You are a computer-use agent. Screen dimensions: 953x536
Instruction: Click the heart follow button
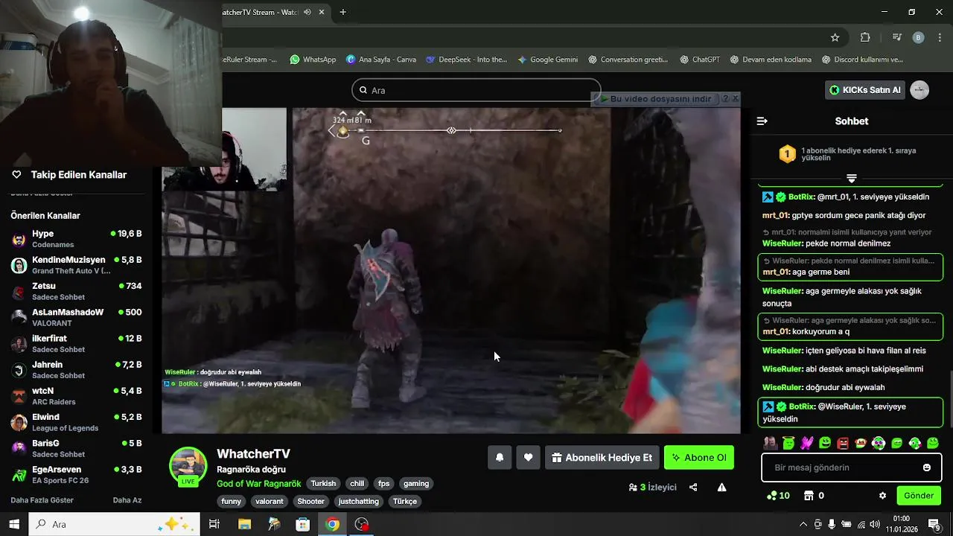528,458
